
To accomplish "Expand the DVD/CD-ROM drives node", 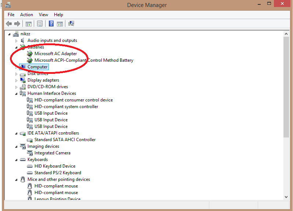I will coord(16,87).
